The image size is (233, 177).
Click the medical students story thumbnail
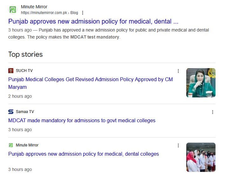pos(201,157)
